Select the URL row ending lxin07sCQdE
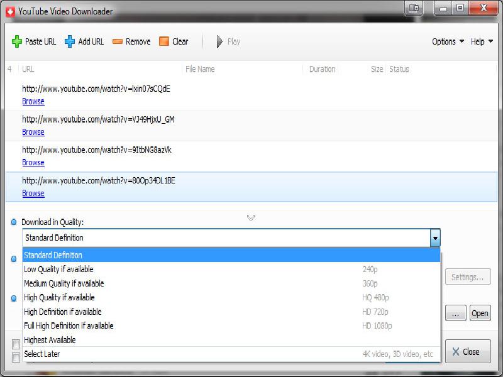Image resolution: width=503 pixels, height=377 pixels. [x=251, y=95]
